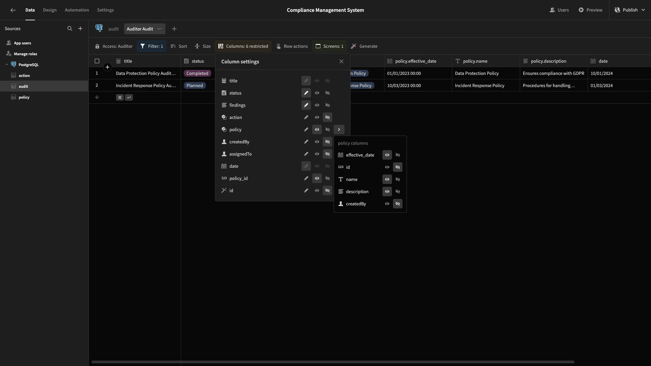Set status column to read-only eye
The width and height of the screenshot is (651, 366).
317,93
